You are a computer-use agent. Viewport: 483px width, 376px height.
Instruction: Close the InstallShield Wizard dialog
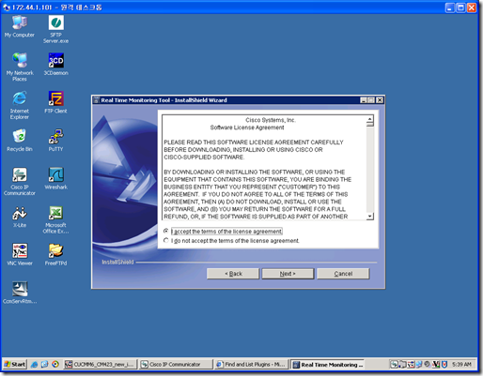(380, 100)
